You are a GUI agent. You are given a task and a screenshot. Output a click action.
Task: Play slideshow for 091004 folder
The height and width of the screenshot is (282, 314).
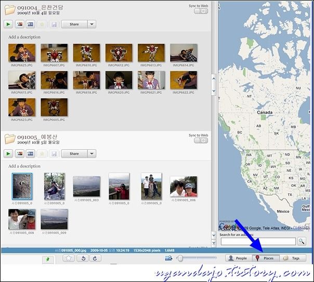click(x=8, y=24)
